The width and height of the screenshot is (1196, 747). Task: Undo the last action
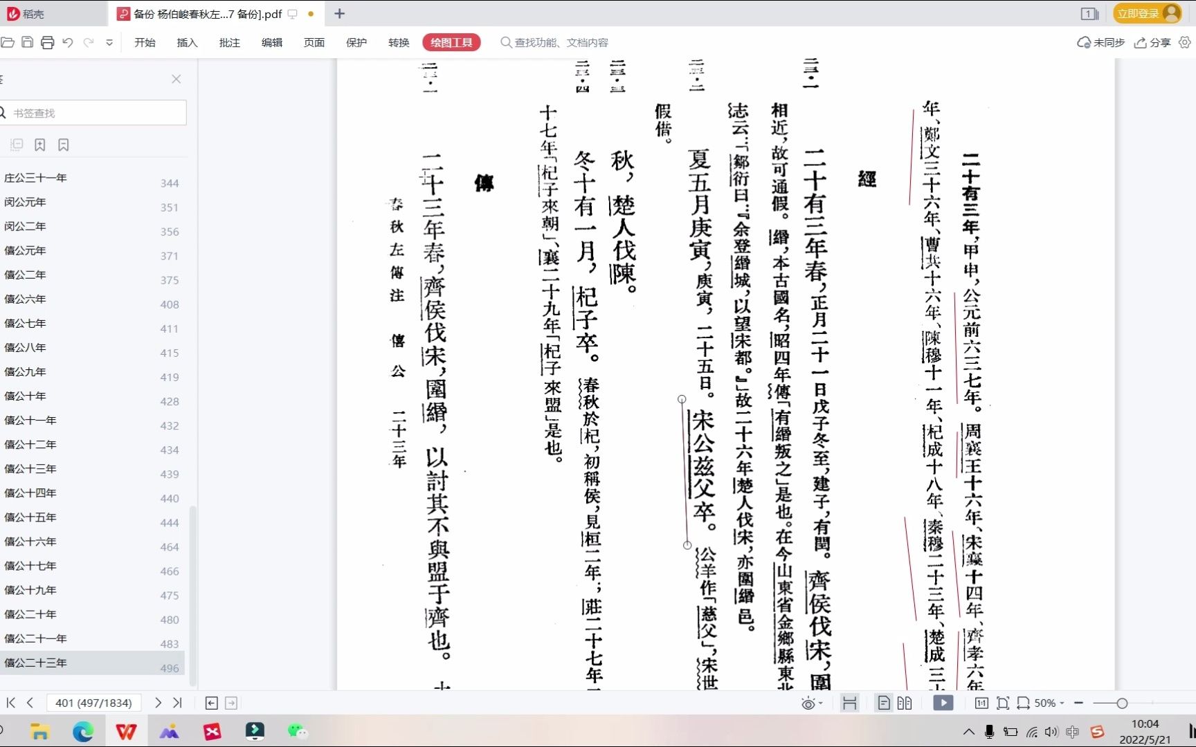[68, 42]
